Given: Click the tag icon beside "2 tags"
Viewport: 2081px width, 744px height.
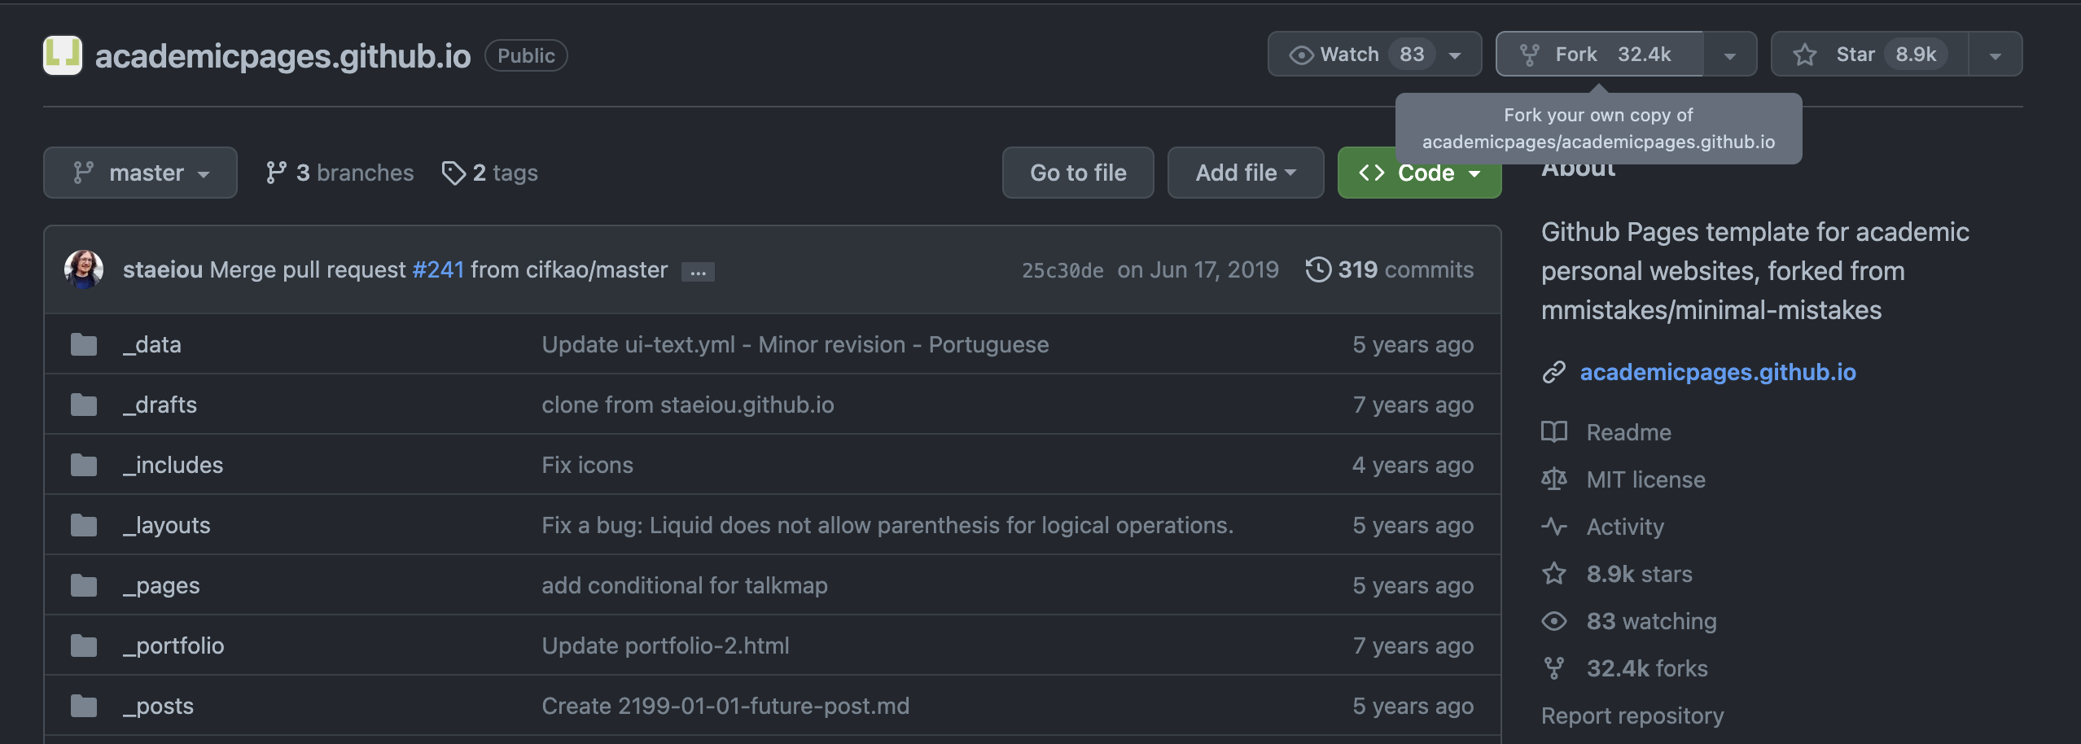Looking at the screenshot, I should pyautogui.click(x=453, y=172).
